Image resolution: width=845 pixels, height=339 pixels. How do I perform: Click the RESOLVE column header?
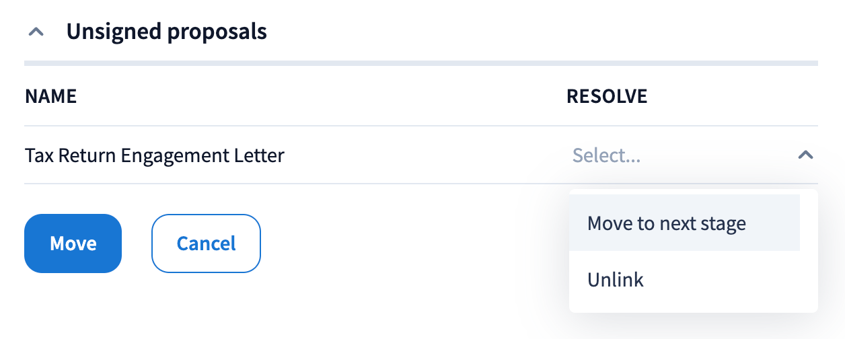[x=607, y=96]
